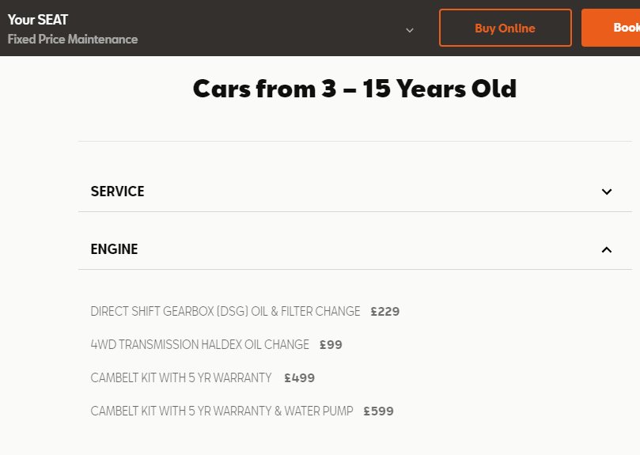This screenshot has height=455, width=640.
Task: Select Direct Shift Gearbox oil & filter change
Action: coord(225,312)
